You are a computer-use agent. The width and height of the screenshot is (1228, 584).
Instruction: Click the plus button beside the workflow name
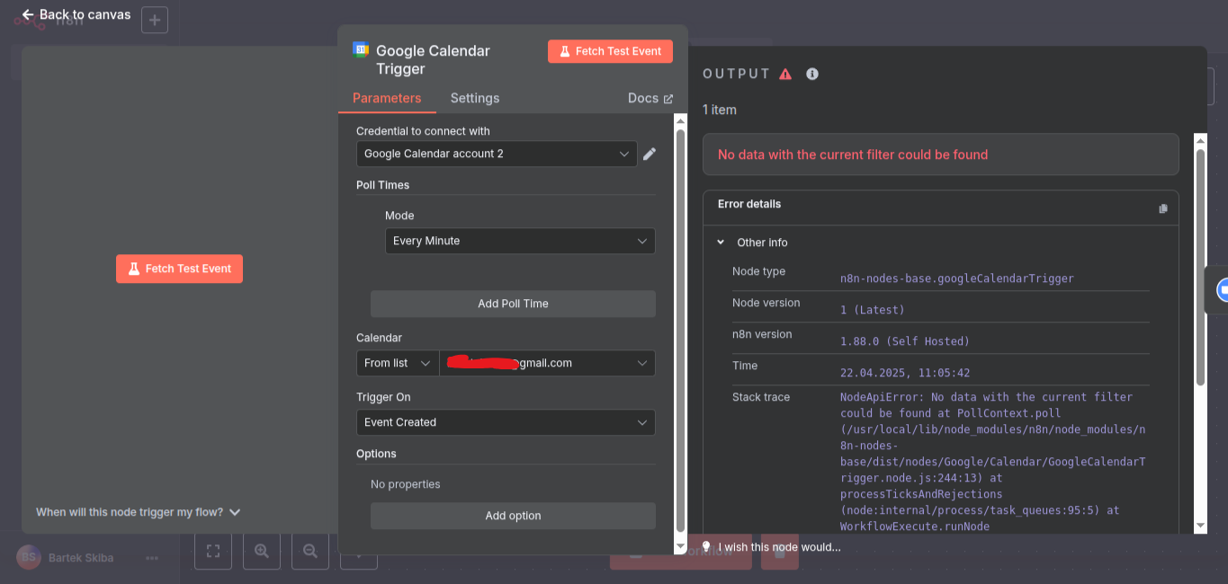tap(155, 20)
